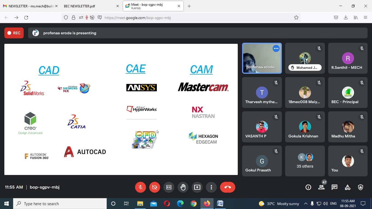Open File Explorer from taskbar
The height and width of the screenshot is (209, 372).
[x=140, y=204]
